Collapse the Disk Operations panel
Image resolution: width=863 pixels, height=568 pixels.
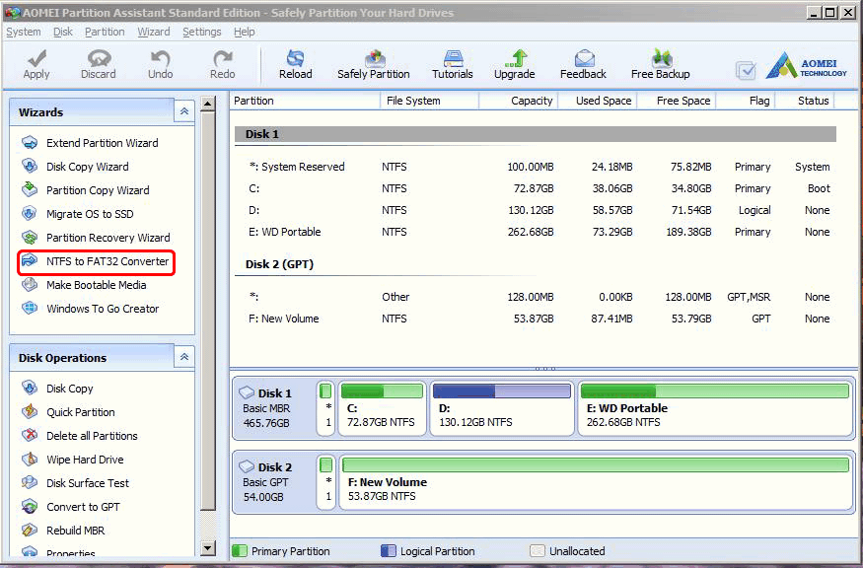tap(183, 357)
